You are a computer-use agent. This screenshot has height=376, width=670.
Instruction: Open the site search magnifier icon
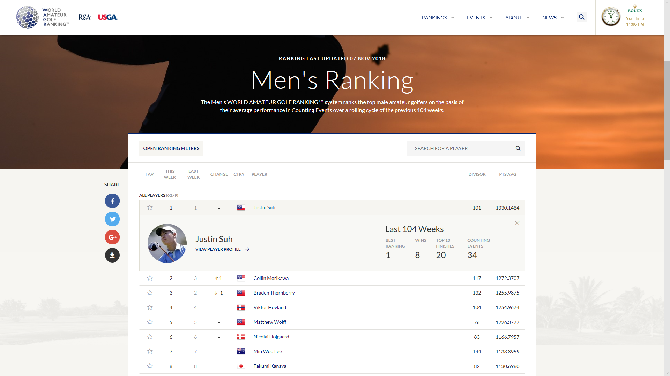[581, 17]
